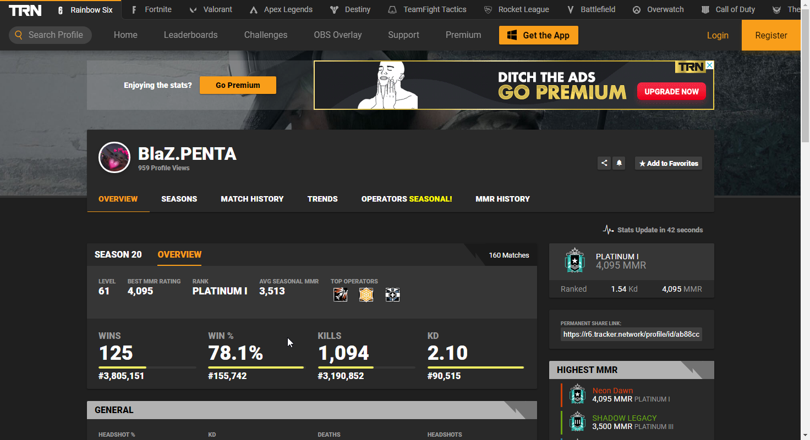This screenshot has width=810, height=440.
Task: Click the share profile icon
Action: pos(604,163)
